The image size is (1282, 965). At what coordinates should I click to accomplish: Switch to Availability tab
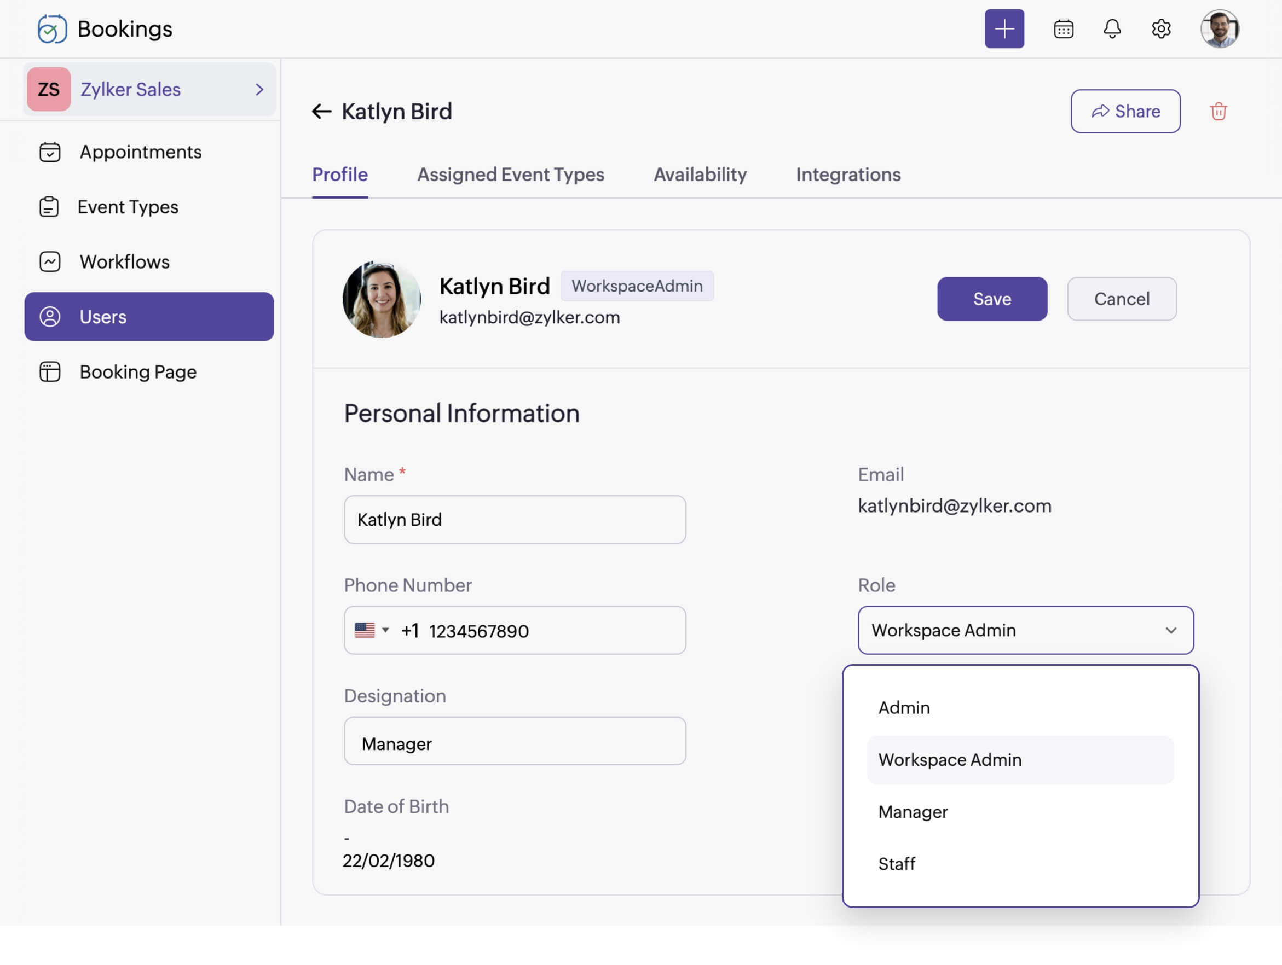click(x=700, y=175)
